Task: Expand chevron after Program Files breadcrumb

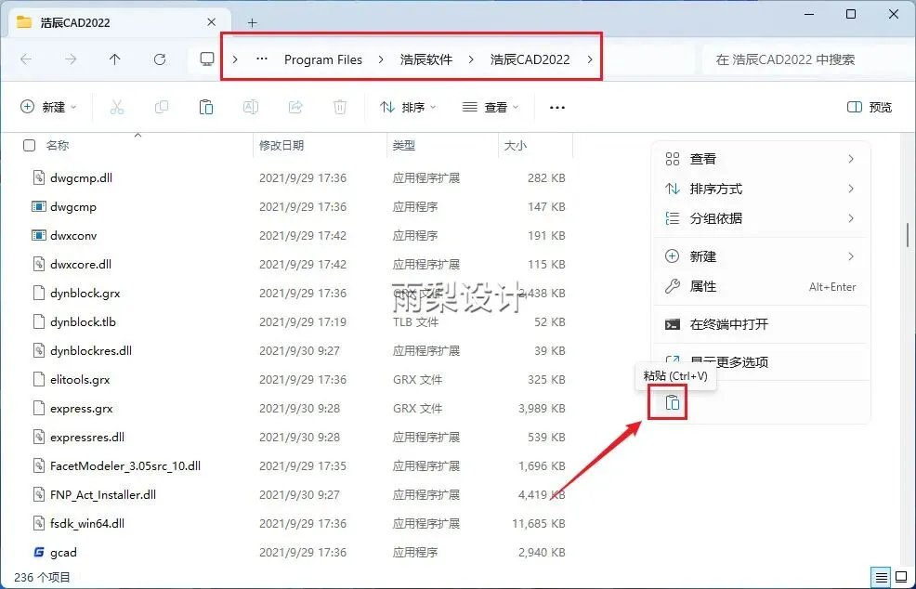Action: point(381,59)
